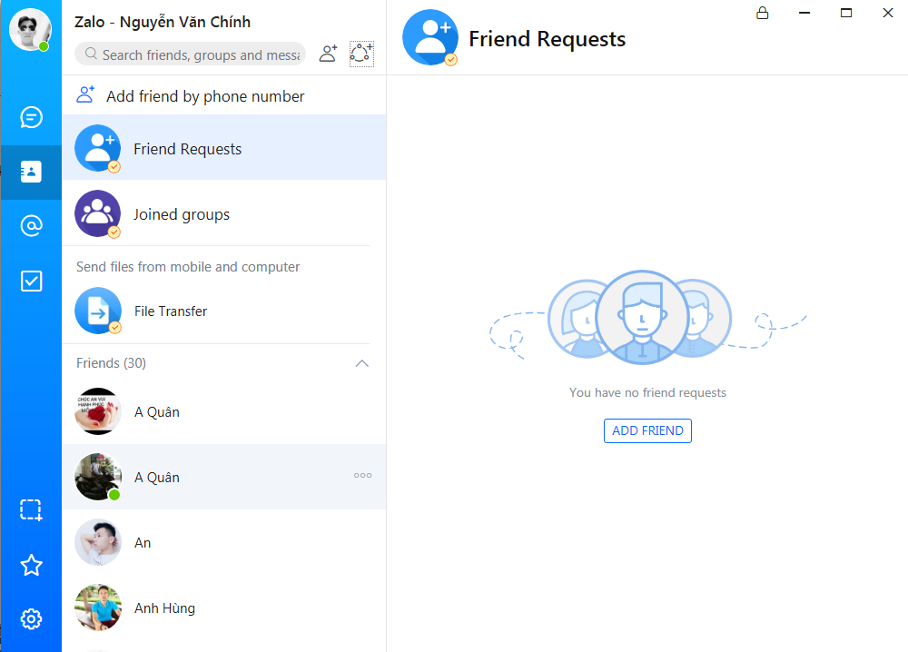Click the create group icon beside search
Screen dimensions: 908x652
point(361,54)
